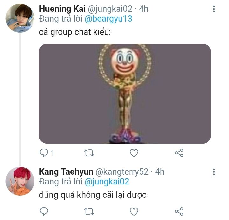Open tweet text 'đúng quá không cãi lại được'
This screenshot has height=220, width=229.
(x=93, y=195)
